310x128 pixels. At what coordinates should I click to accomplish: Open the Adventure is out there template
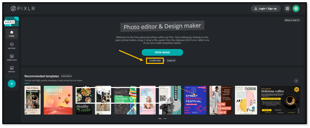58,100
